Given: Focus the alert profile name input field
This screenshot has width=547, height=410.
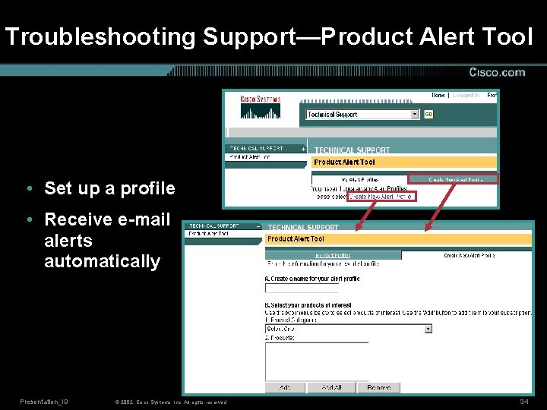Looking at the screenshot, I should [302, 289].
